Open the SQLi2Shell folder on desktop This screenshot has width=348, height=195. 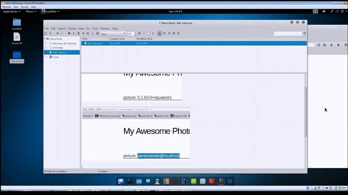pyautogui.click(x=17, y=57)
